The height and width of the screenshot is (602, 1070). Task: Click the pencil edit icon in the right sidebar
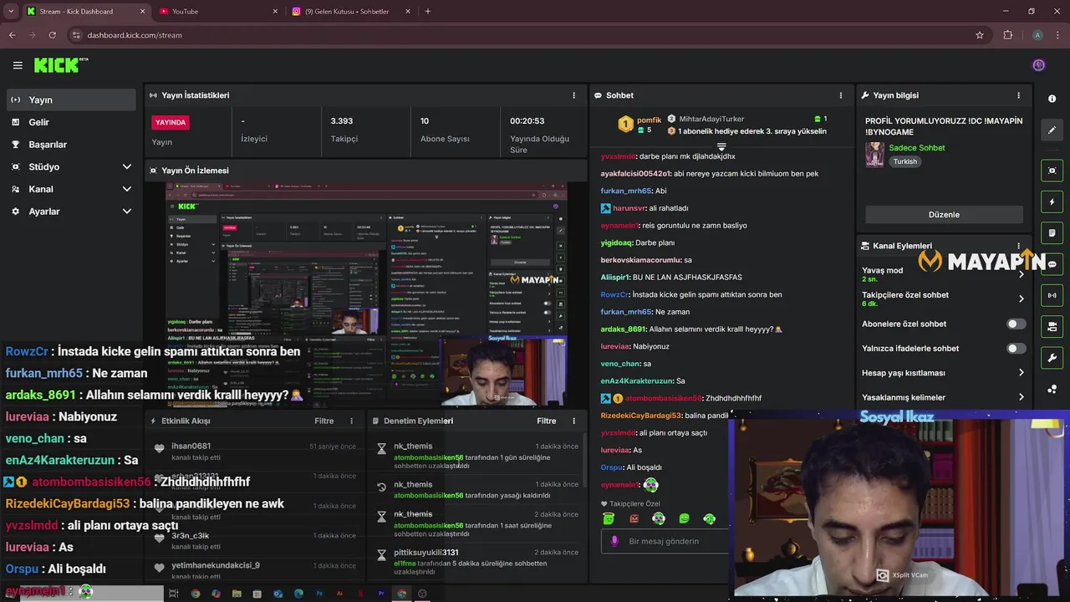point(1052,130)
